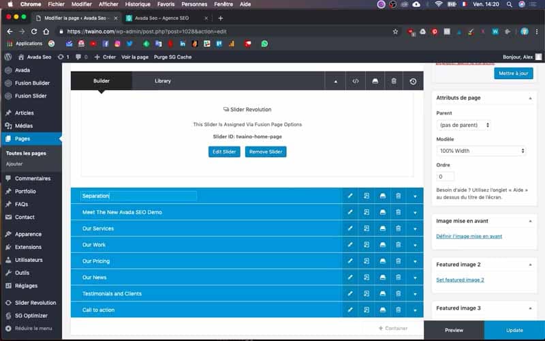Click Créer in the admin bar
The height and width of the screenshot is (341, 545).
click(x=106, y=57)
